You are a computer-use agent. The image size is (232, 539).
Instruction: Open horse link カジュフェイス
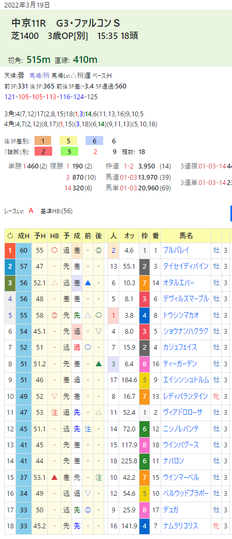coord(180,348)
